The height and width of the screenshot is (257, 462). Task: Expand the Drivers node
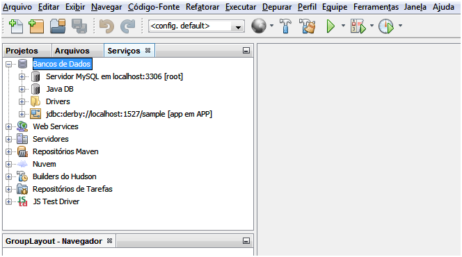coord(22,101)
